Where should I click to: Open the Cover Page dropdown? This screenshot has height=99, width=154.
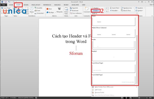6,8
